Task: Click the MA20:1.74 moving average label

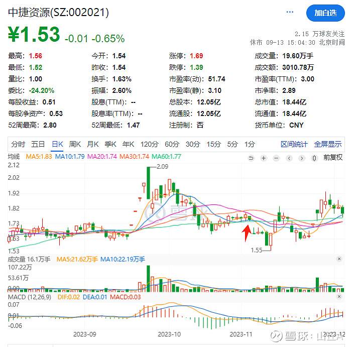Action: point(102,157)
